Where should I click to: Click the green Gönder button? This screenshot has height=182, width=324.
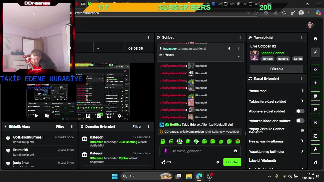pyautogui.click(x=232, y=162)
